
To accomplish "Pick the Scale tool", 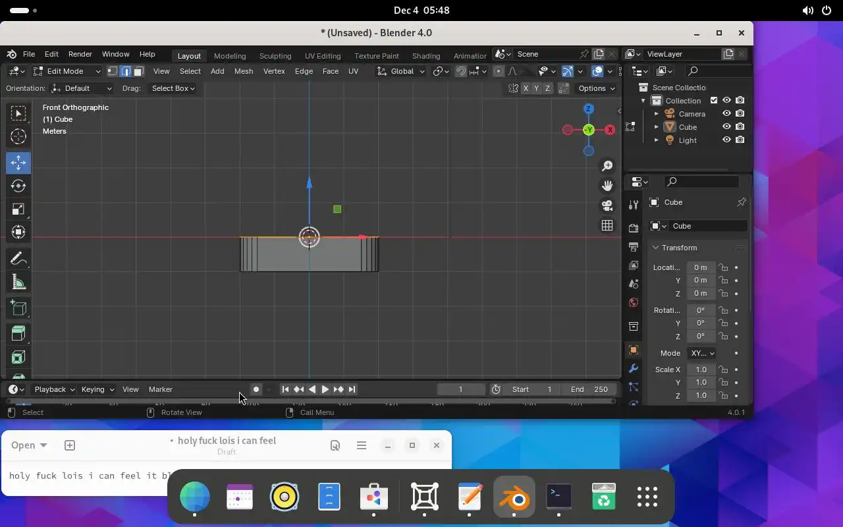I will [x=18, y=209].
